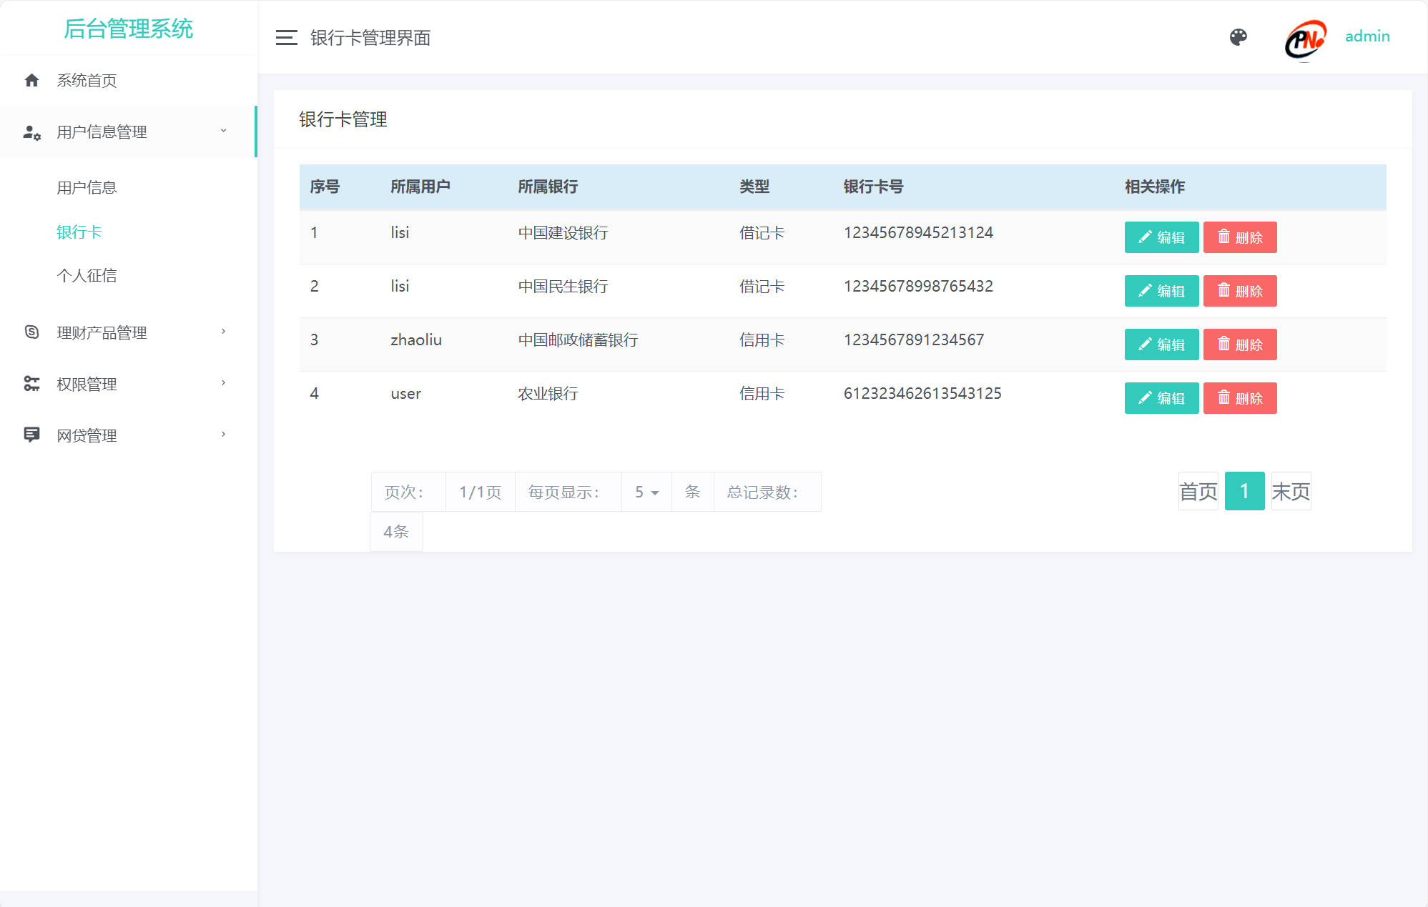This screenshot has width=1428, height=907.
Task: Click the admin link in the header
Action: point(1367,36)
